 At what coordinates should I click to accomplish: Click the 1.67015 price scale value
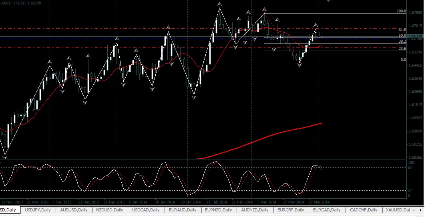tap(415, 26)
